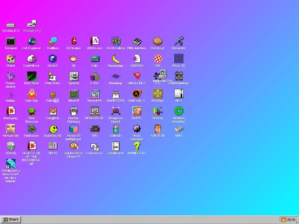Launch the Byte Beat icon
The height and width of the screenshot is (224, 299).
click(x=32, y=76)
